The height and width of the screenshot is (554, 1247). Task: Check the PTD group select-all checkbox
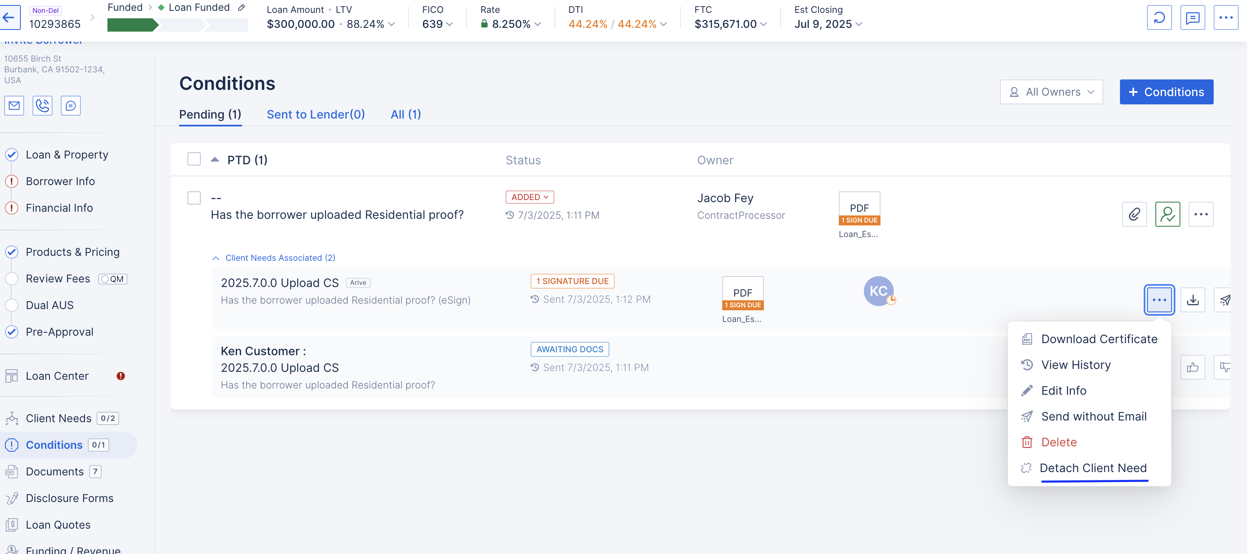pyautogui.click(x=194, y=159)
